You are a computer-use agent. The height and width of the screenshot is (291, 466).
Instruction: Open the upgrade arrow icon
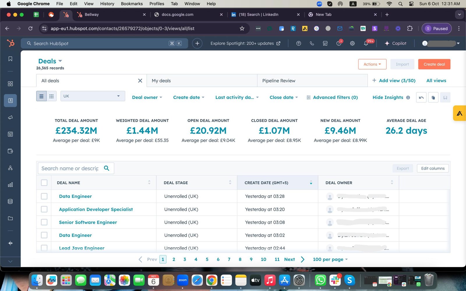coord(299,43)
